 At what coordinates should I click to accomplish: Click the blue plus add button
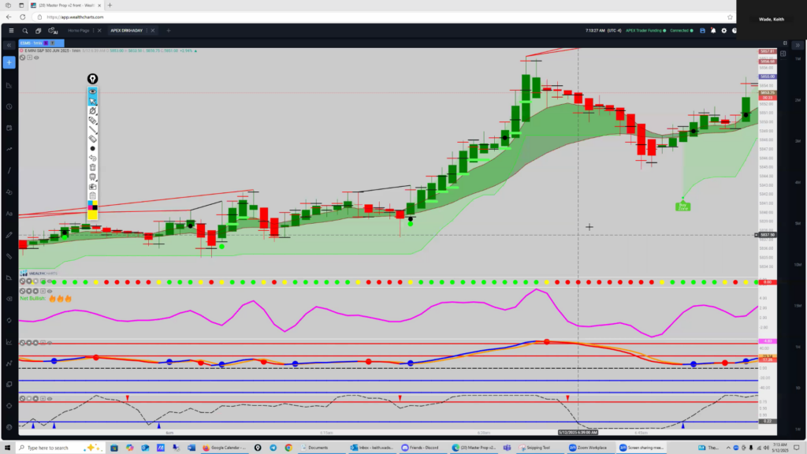click(x=9, y=62)
